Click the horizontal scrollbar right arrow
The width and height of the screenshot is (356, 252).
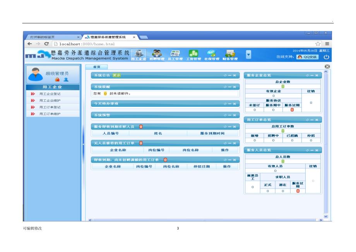(320, 220)
